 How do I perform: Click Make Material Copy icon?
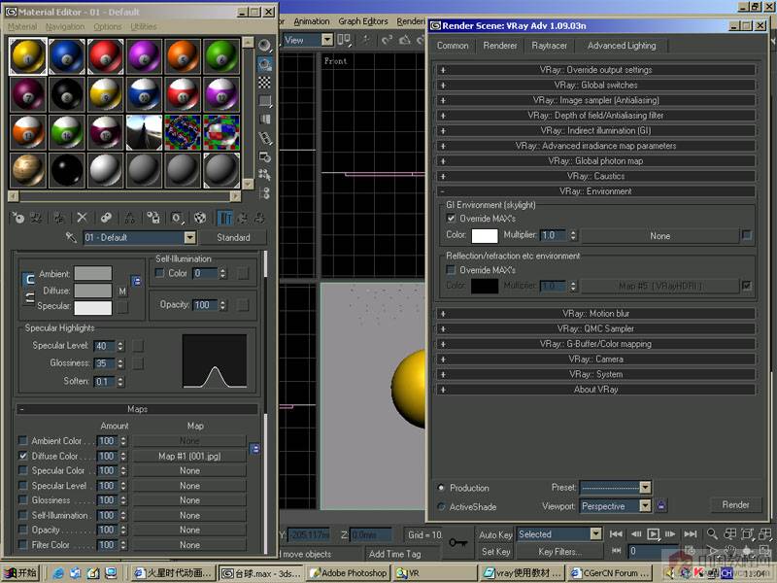106,218
